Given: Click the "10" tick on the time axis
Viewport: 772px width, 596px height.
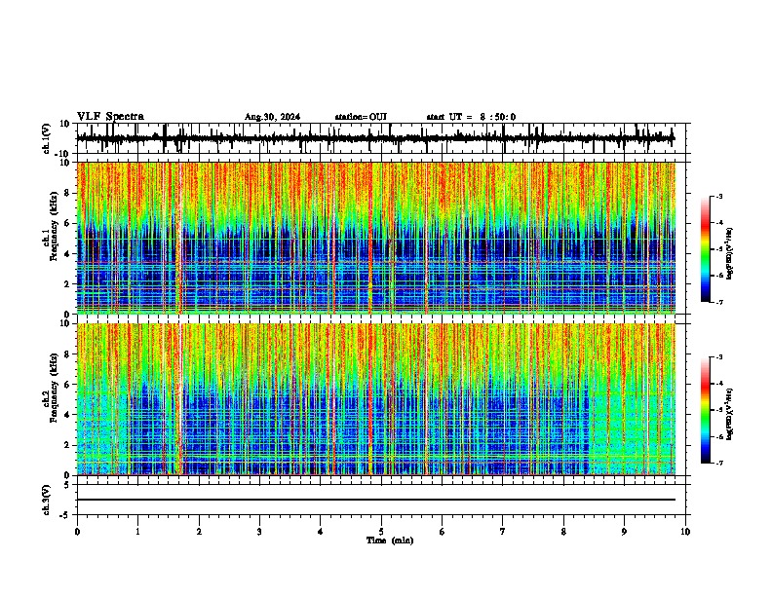Looking at the screenshot, I should coord(685,532).
